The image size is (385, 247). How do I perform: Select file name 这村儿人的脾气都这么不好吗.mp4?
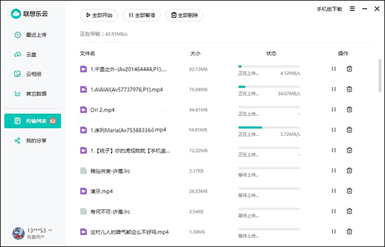[x=130, y=232]
